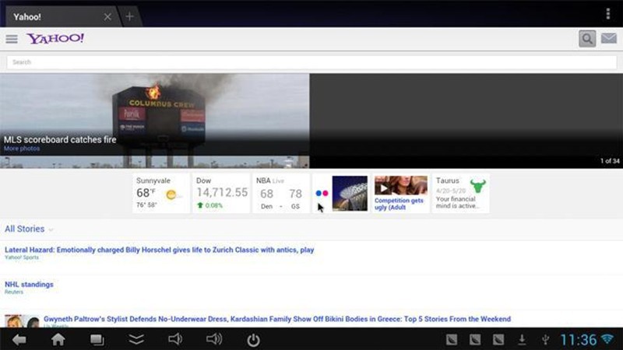623x350 pixels.
Task: Open NBA Live score card
Action: [281, 193]
